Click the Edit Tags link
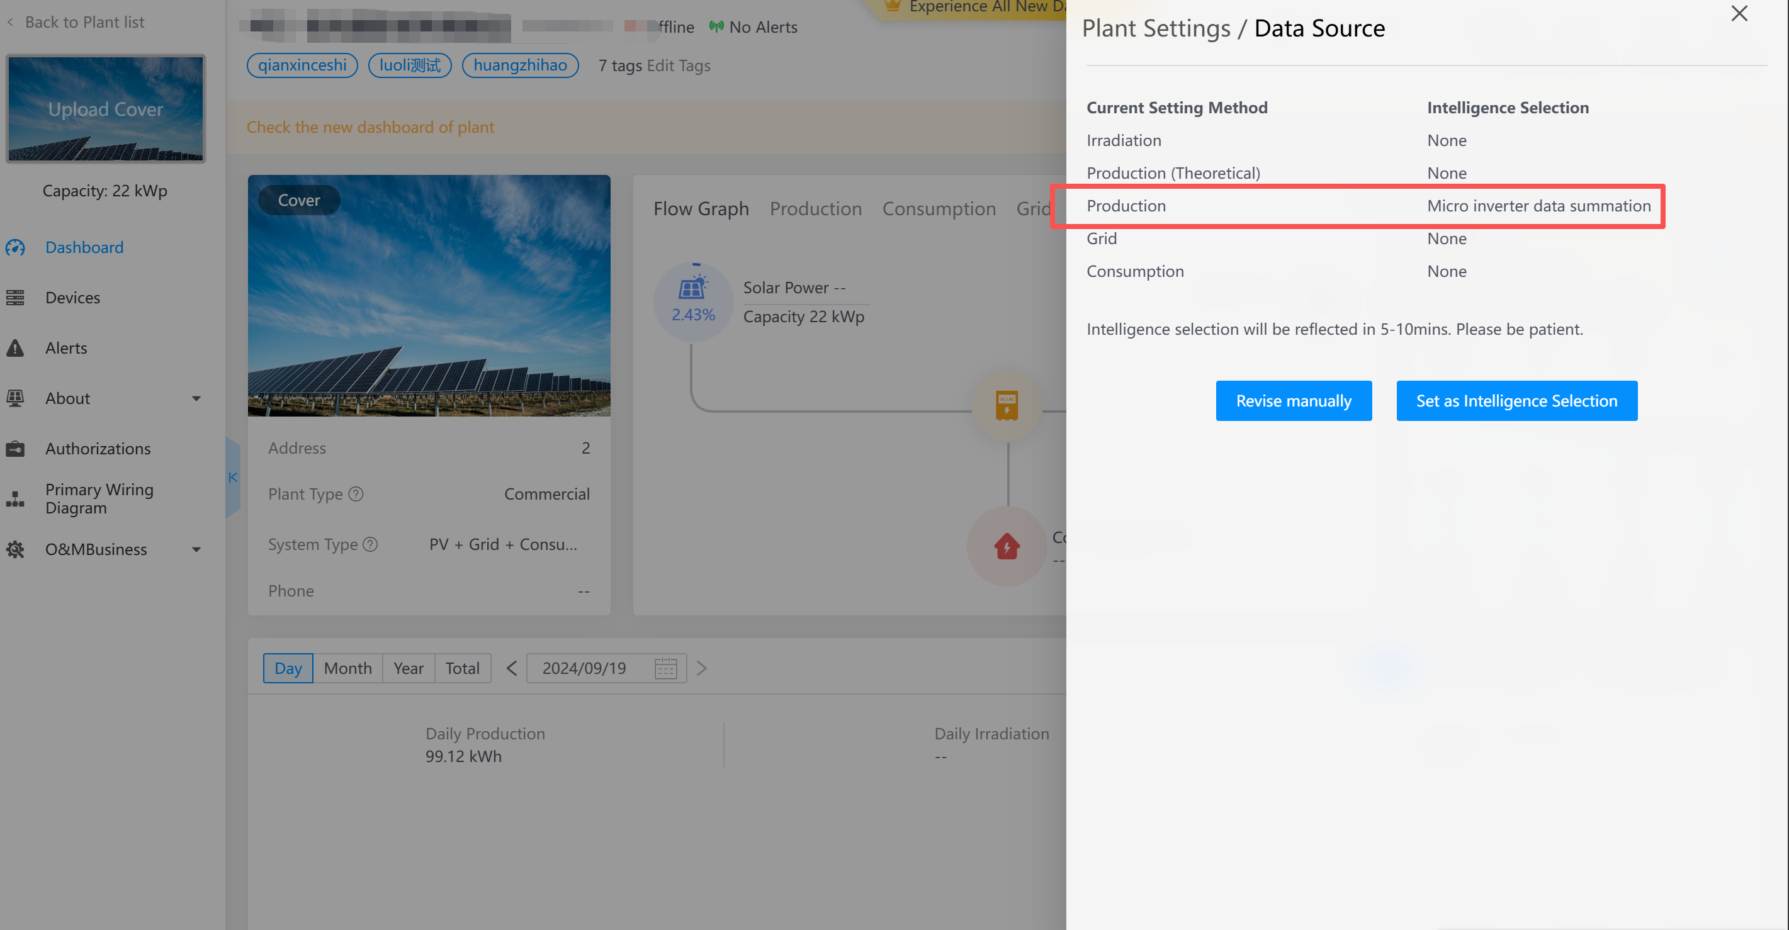1789x930 pixels. (678, 65)
